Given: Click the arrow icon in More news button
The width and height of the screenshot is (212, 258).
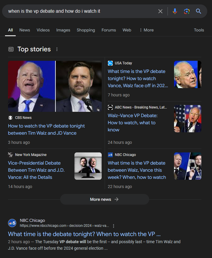Looking at the screenshot, I should coord(117,199).
